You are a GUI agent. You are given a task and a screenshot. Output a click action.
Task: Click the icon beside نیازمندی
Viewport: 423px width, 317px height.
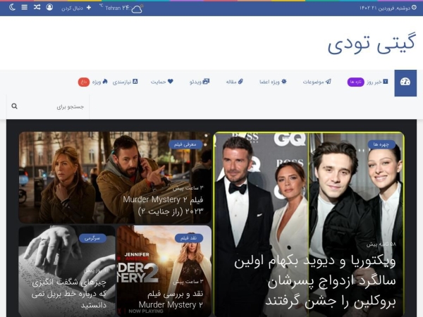click(135, 82)
